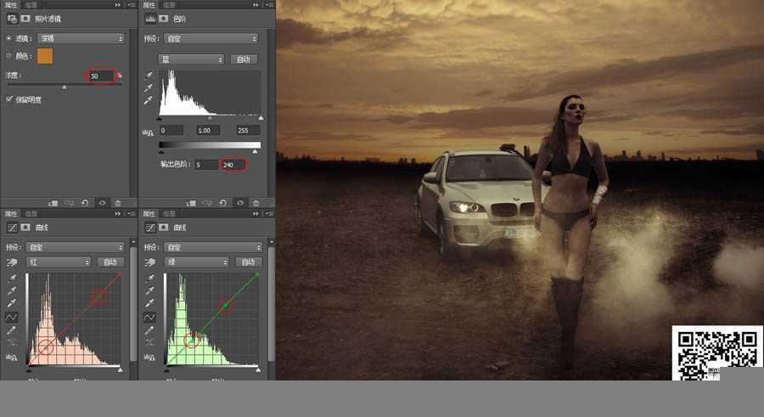
Task: Click the green Curves panel vertical scrollbar
Action: [272, 302]
